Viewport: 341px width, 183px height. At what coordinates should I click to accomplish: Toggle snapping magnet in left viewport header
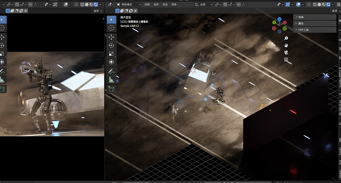point(17,5)
